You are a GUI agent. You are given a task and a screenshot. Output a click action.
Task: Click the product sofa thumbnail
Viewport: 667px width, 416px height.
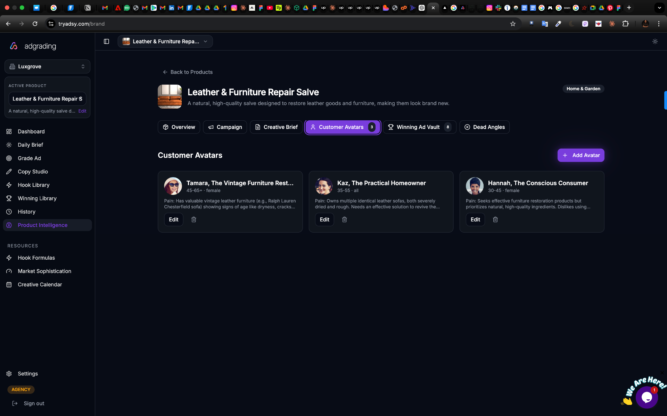point(170,96)
